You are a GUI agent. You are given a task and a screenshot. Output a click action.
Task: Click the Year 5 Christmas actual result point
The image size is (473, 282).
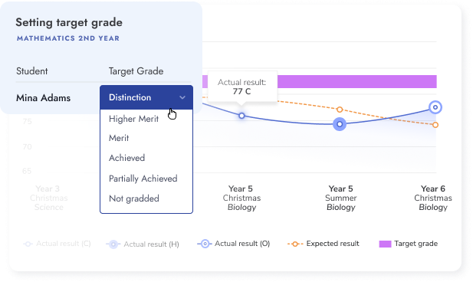pyautogui.click(x=241, y=116)
